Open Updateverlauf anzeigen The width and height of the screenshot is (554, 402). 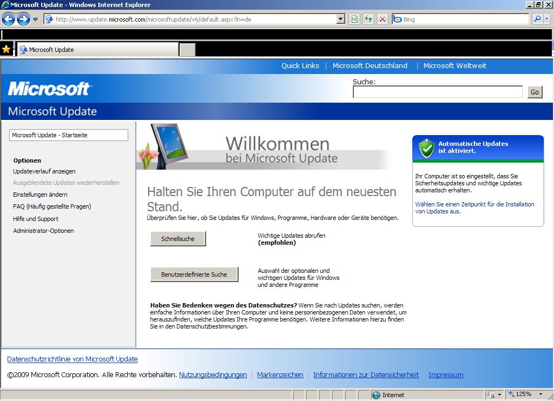(44, 171)
